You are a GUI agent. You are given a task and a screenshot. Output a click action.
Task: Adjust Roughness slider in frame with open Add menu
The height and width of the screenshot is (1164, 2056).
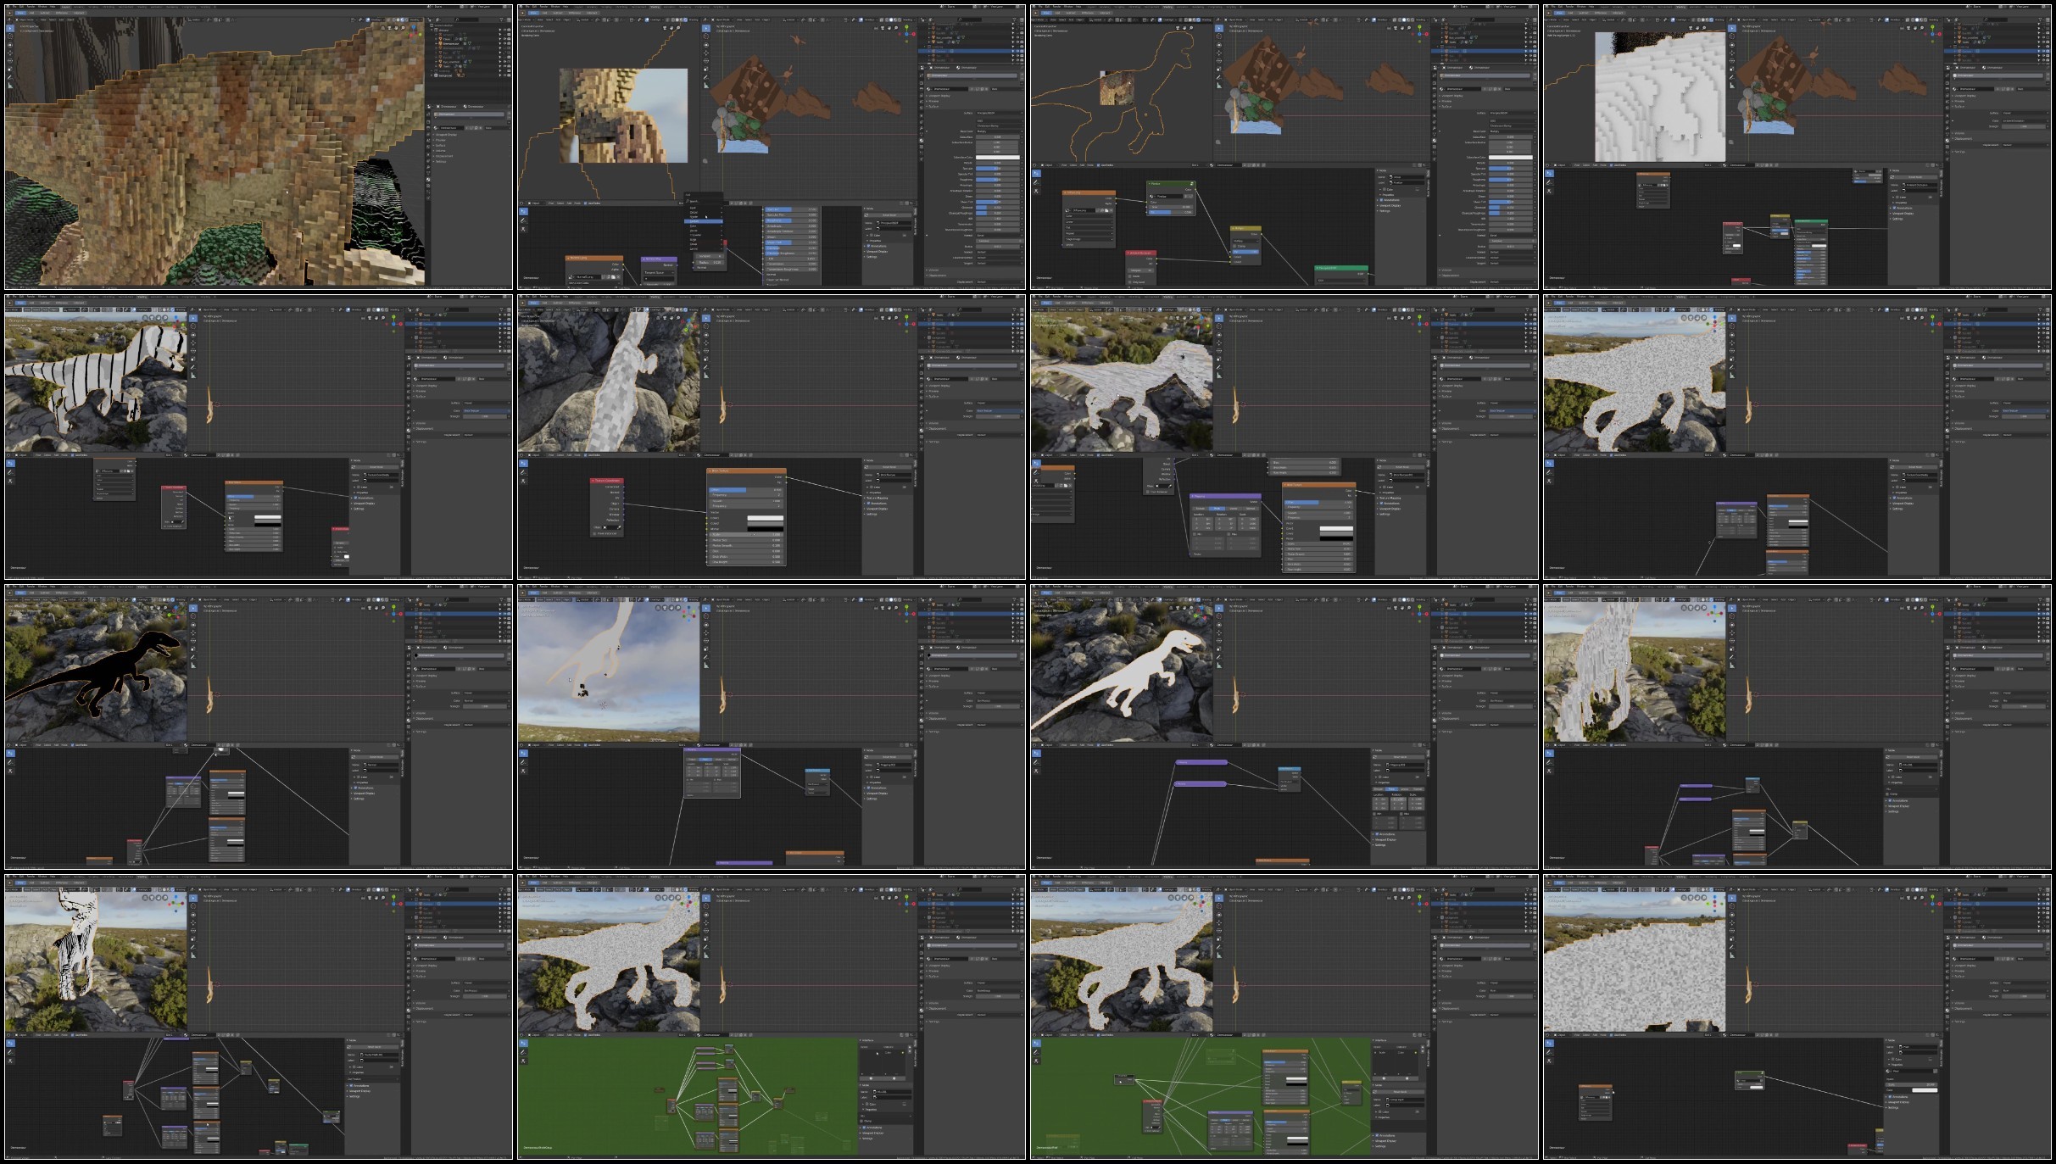click(998, 180)
